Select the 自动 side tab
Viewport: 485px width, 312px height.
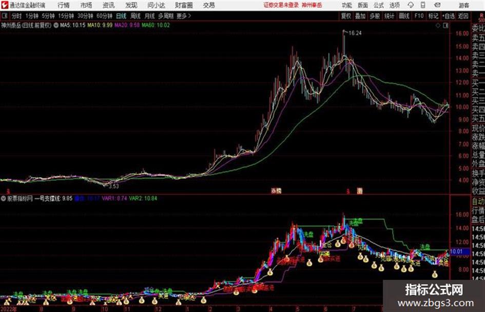(478, 202)
